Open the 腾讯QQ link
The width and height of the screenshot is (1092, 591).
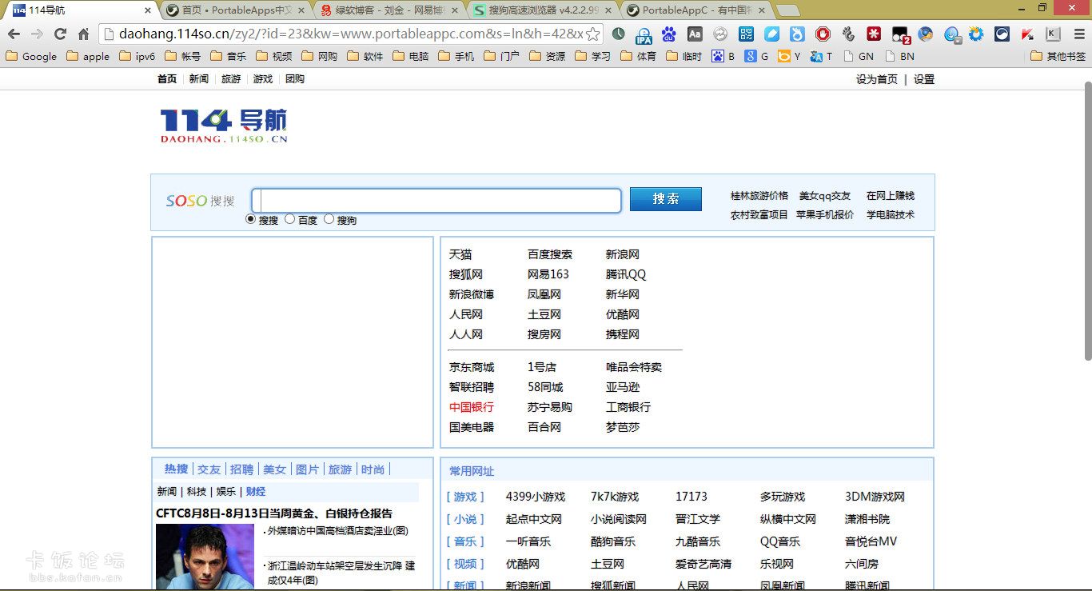(626, 274)
